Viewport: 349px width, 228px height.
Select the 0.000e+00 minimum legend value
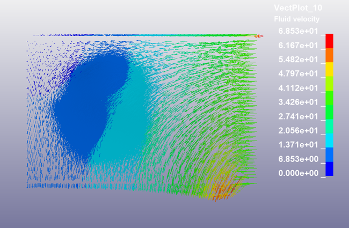point(298,173)
